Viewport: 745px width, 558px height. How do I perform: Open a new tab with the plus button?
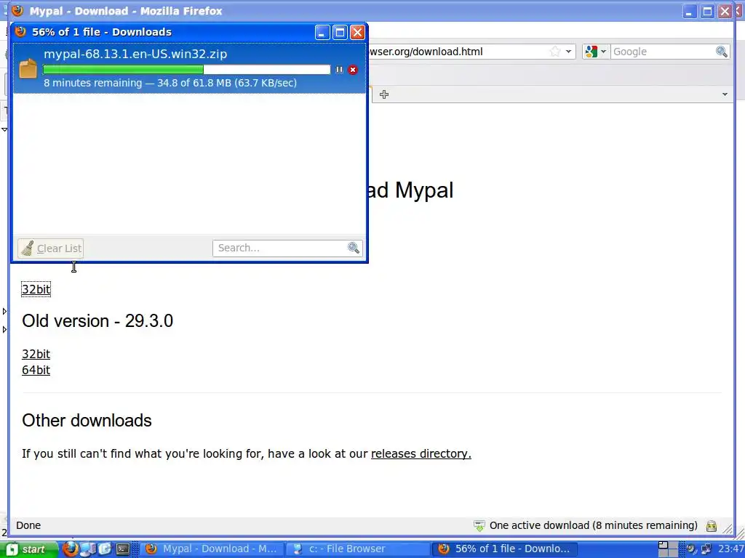coord(384,94)
